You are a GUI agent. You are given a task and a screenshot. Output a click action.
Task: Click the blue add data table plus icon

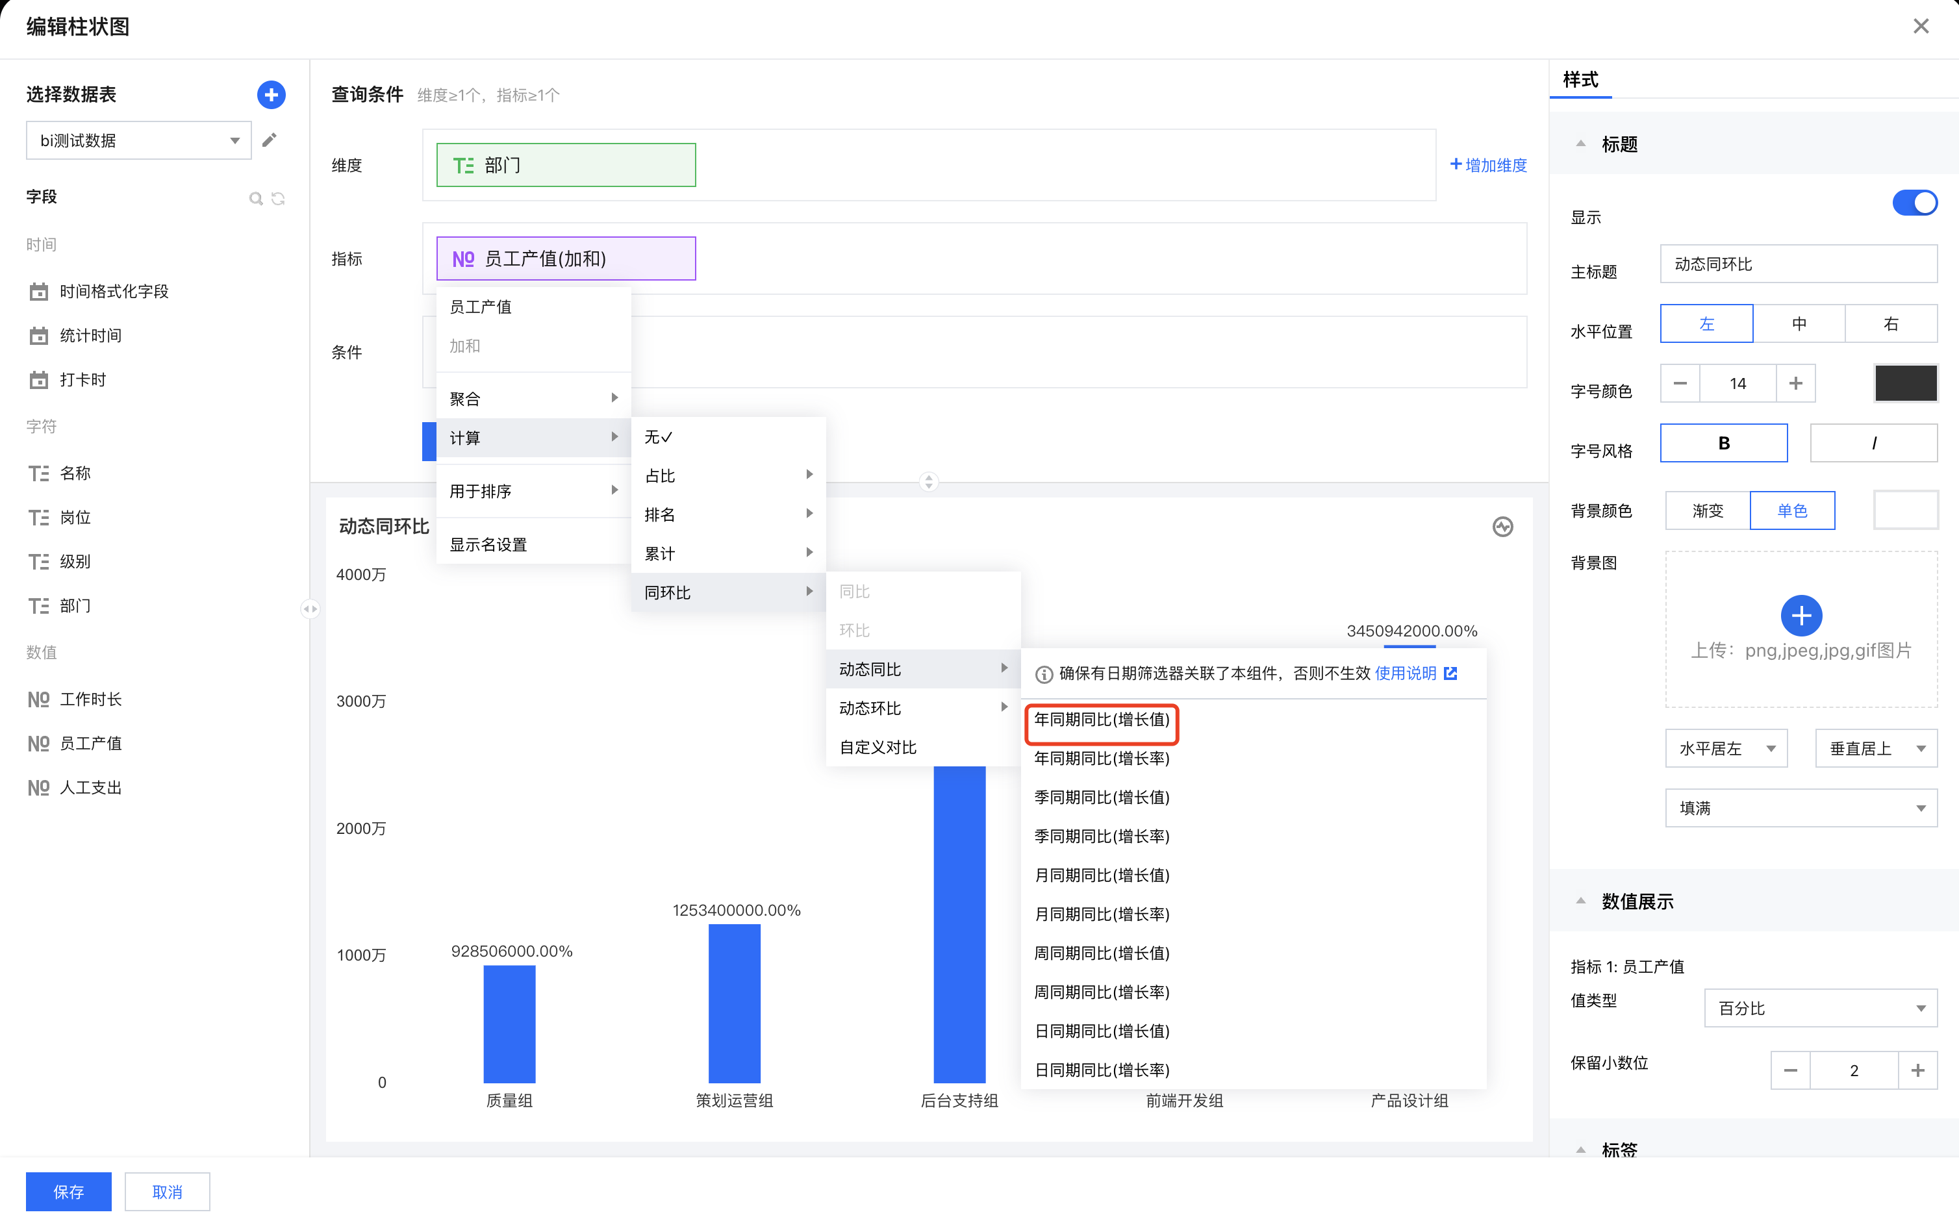(x=270, y=94)
